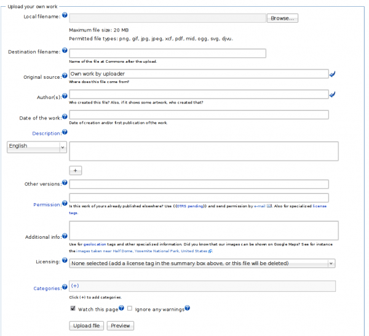Screen dimensions: 369x336
Task: Click the Upload file button
Action: (86, 326)
